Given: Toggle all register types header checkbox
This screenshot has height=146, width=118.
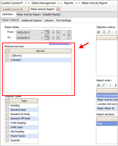Looking at the screenshot, I should pyautogui.click(x=8, y=101).
